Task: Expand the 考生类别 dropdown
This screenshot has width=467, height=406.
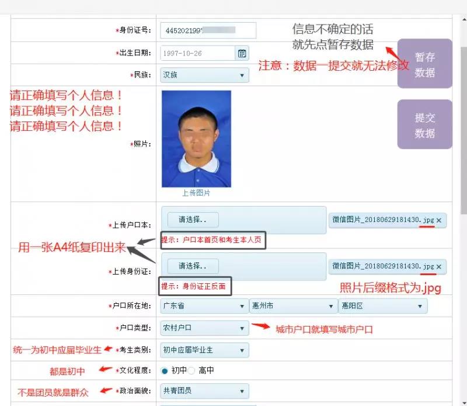Action: [x=204, y=350]
